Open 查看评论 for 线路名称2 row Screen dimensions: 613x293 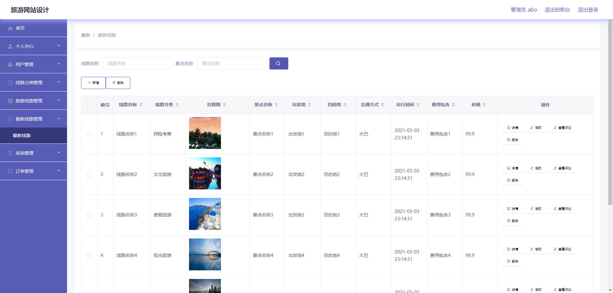(x=562, y=168)
